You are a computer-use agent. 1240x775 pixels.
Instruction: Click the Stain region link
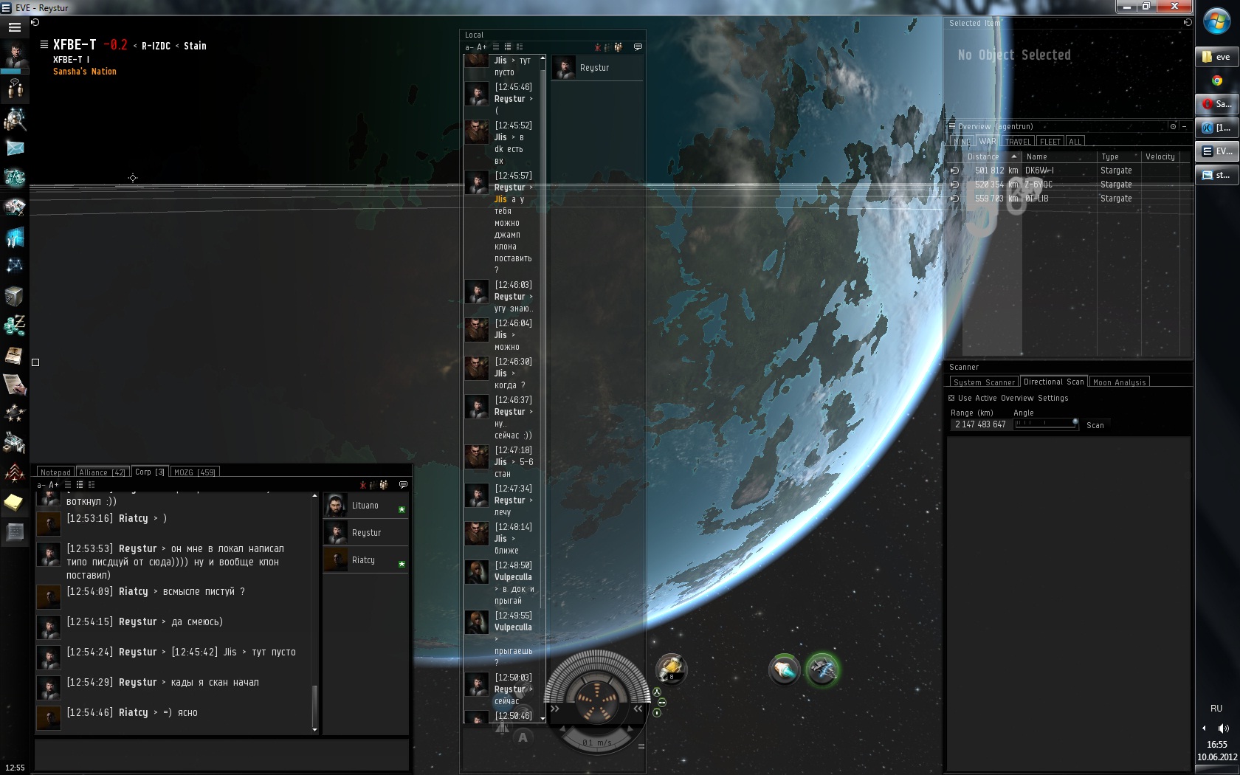coord(195,46)
